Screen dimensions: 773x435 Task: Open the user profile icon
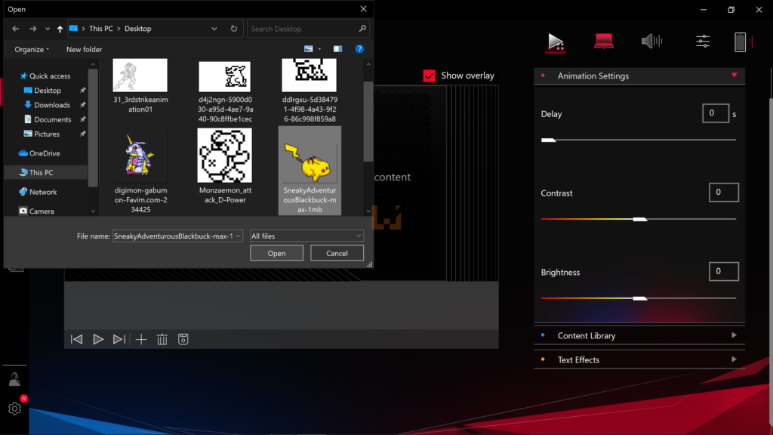[x=14, y=379]
